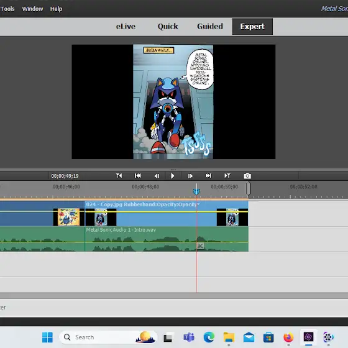Click the timecode field 00;00;49;19
This screenshot has width=348, height=348.
point(65,176)
